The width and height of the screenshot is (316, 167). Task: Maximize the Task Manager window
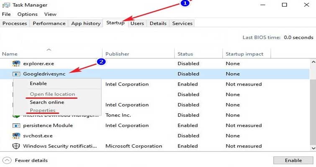284,5
